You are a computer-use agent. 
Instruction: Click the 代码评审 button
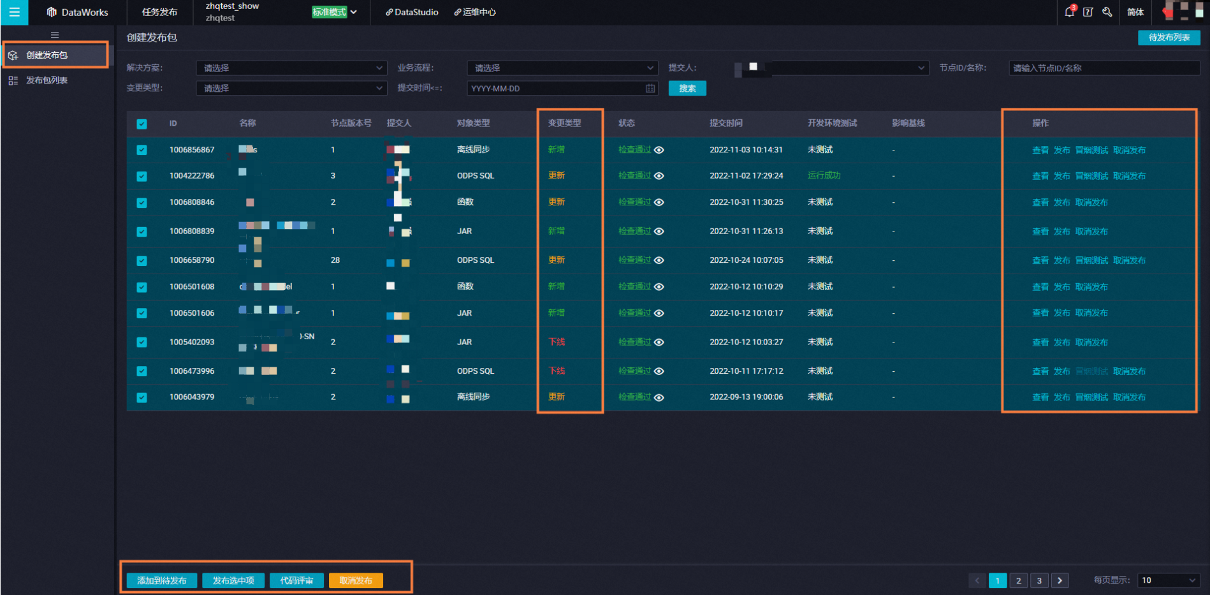click(x=296, y=580)
